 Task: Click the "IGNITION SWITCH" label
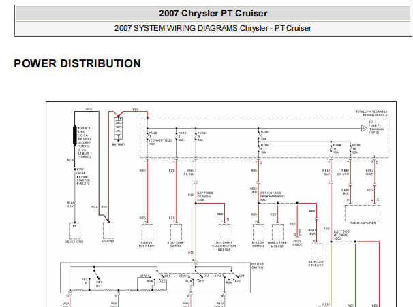(x=258, y=265)
